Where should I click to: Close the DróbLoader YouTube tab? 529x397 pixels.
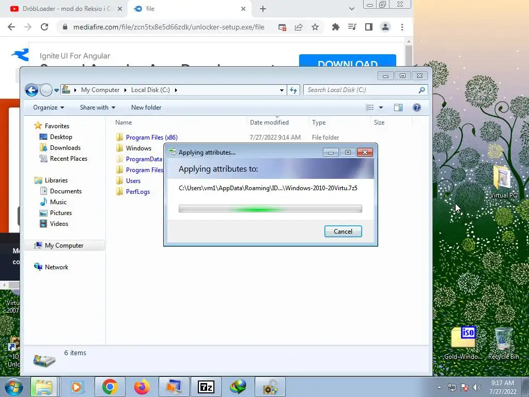pyautogui.click(x=120, y=9)
